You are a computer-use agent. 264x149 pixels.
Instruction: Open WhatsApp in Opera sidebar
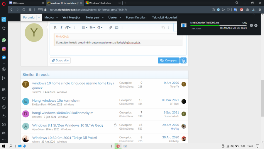(4, 40)
